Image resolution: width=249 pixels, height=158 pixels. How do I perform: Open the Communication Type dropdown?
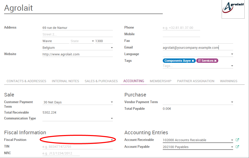[x=112, y=118]
